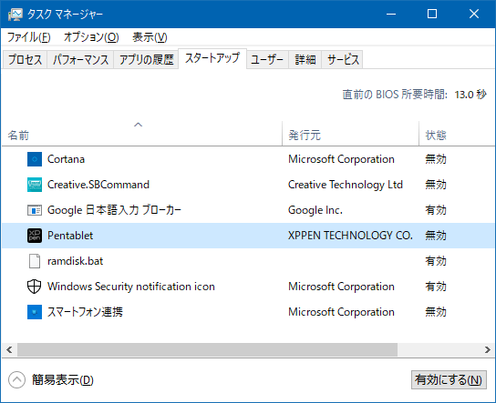
Task: Click the 簡易表示(D) label
Action: click(63, 379)
